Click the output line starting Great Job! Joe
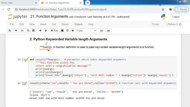Screen dimensions: 190x107 (67, 98)
